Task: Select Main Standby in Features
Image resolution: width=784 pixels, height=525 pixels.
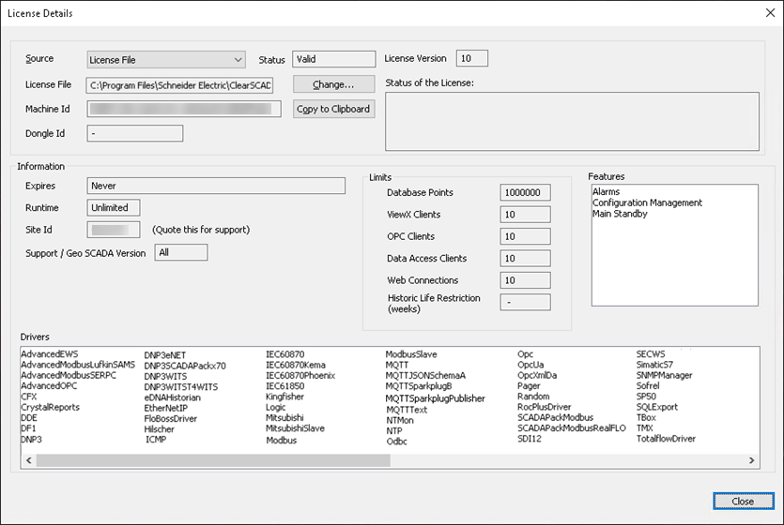Action: tap(621, 215)
